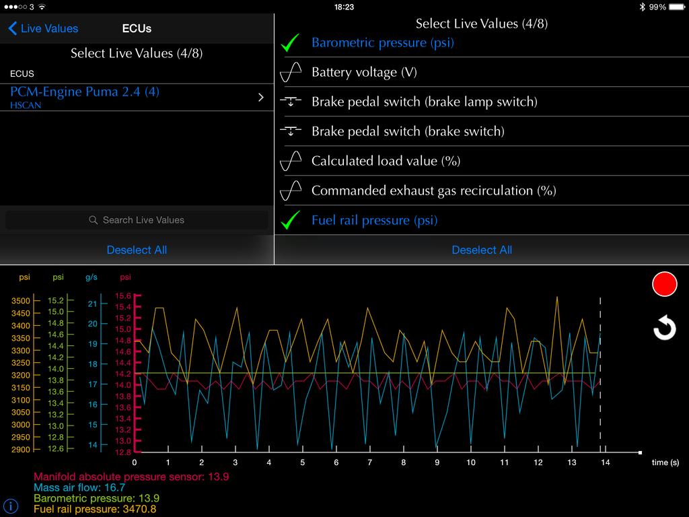
Task: Click the Search Live Values field
Action: (137, 220)
